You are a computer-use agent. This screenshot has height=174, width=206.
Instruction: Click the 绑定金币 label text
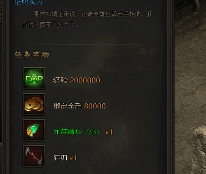tap(68, 106)
